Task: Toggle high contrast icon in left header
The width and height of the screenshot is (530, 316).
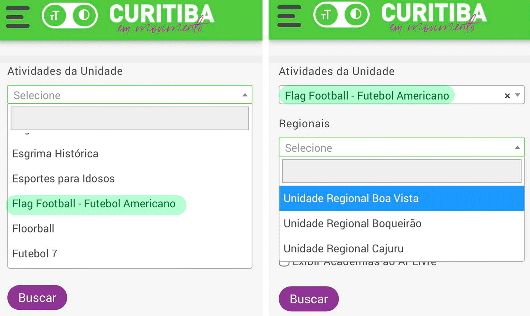Action: [x=84, y=16]
